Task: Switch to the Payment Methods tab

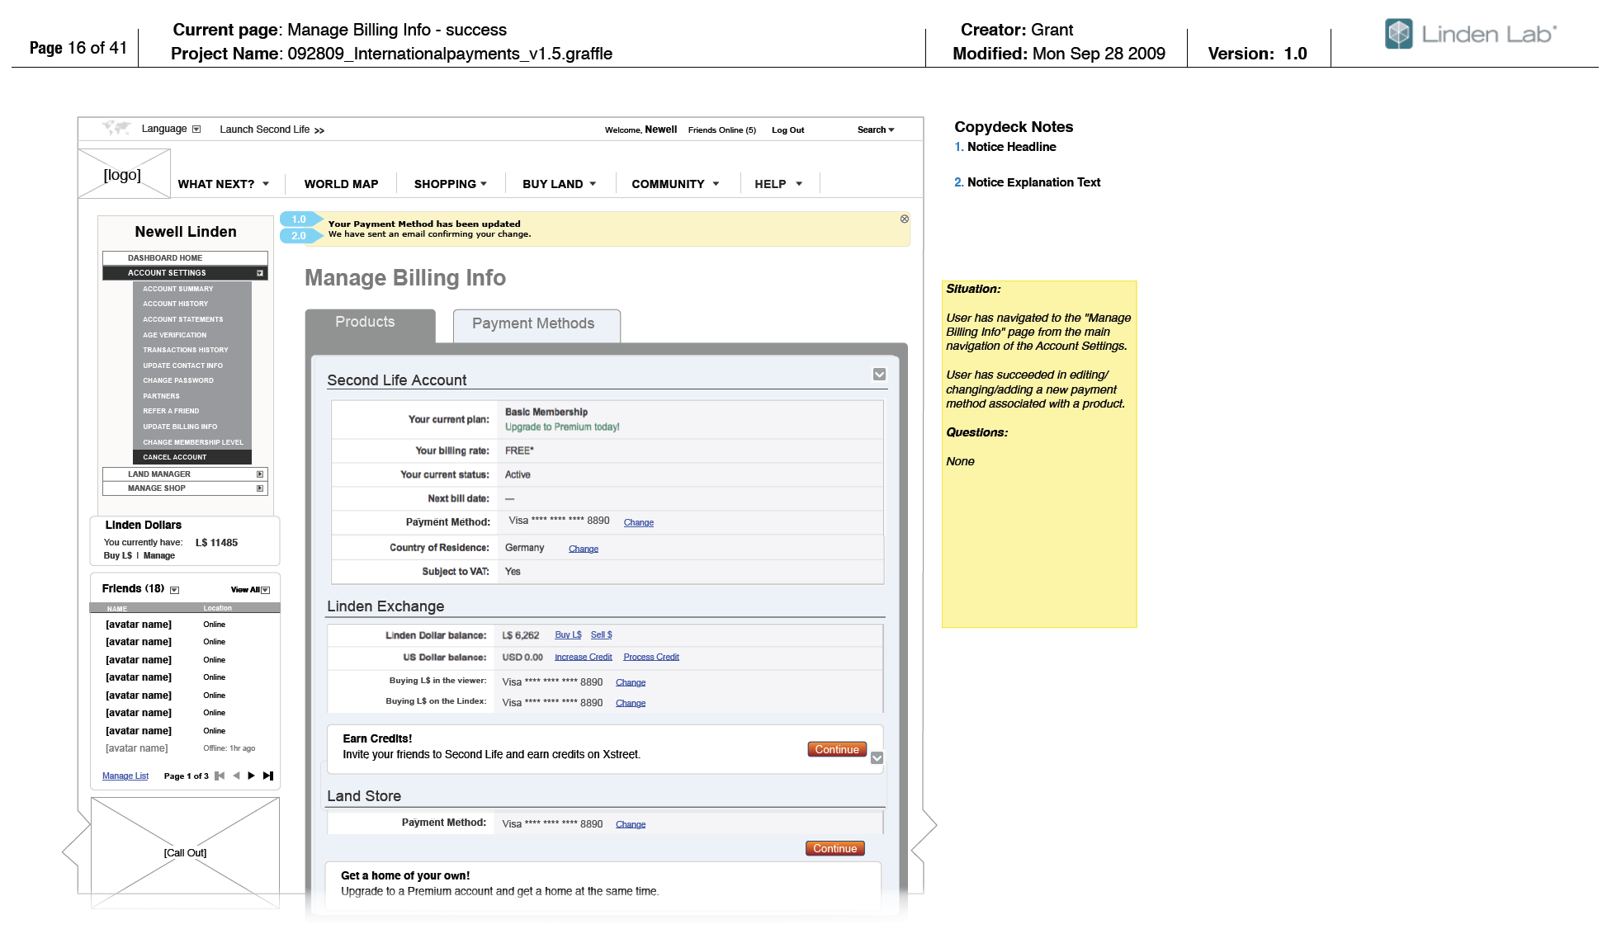Action: tap(537, 324)
